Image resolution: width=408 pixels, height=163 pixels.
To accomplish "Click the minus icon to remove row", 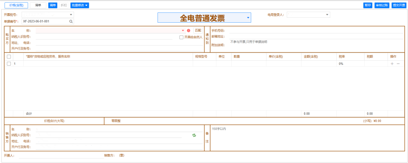I will tap(398, 64).
